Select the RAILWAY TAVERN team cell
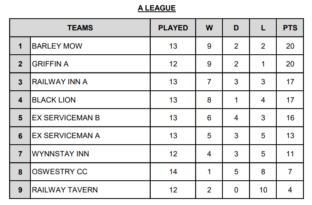312x205 pixels. (65, 190)
